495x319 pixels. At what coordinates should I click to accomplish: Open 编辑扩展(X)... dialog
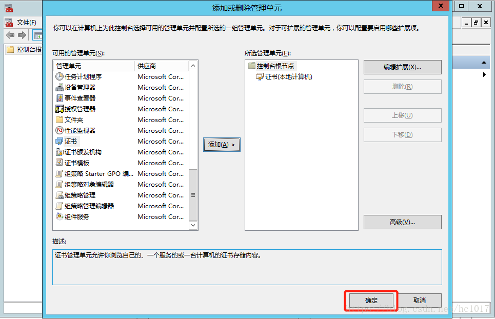coord(403,67)
